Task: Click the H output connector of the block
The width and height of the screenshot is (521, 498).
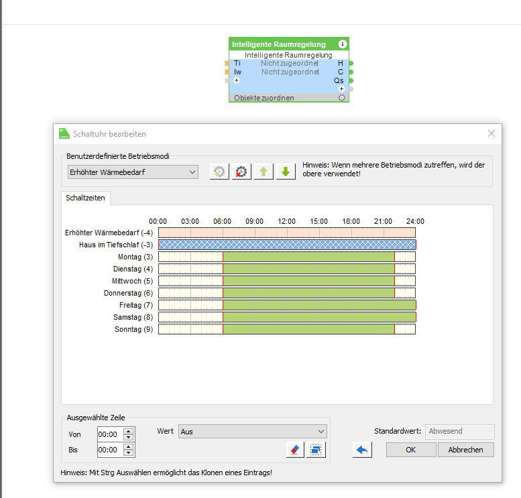Action: tap(351, 63)
